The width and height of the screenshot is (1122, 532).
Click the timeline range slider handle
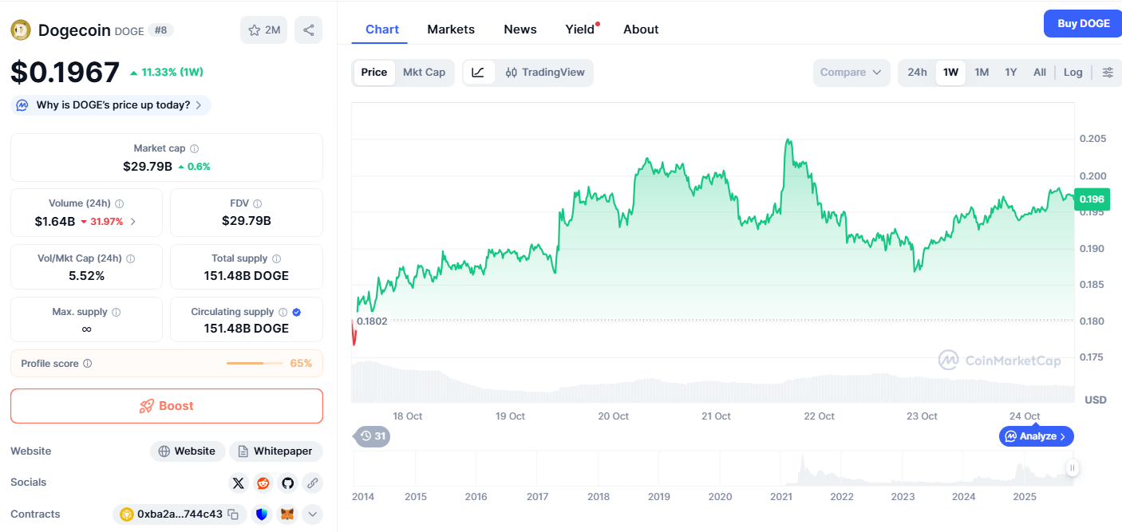point(1073,468)
